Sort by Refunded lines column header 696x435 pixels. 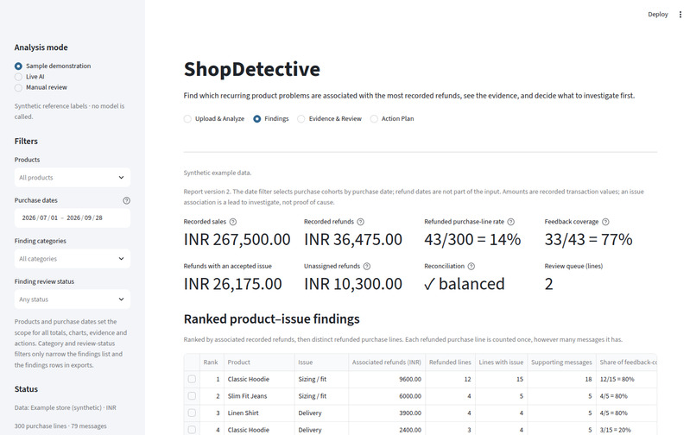pos(450,362)
